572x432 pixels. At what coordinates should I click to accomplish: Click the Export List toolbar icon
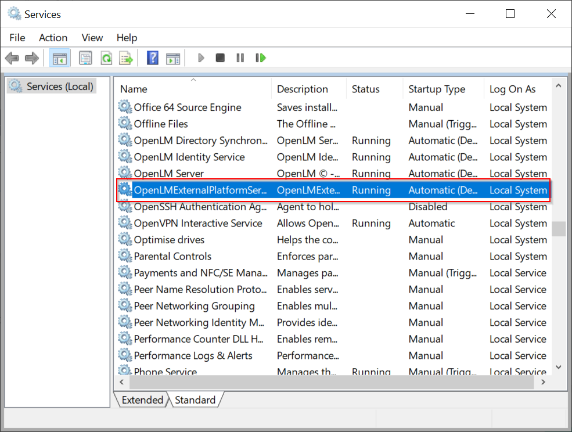126,58
